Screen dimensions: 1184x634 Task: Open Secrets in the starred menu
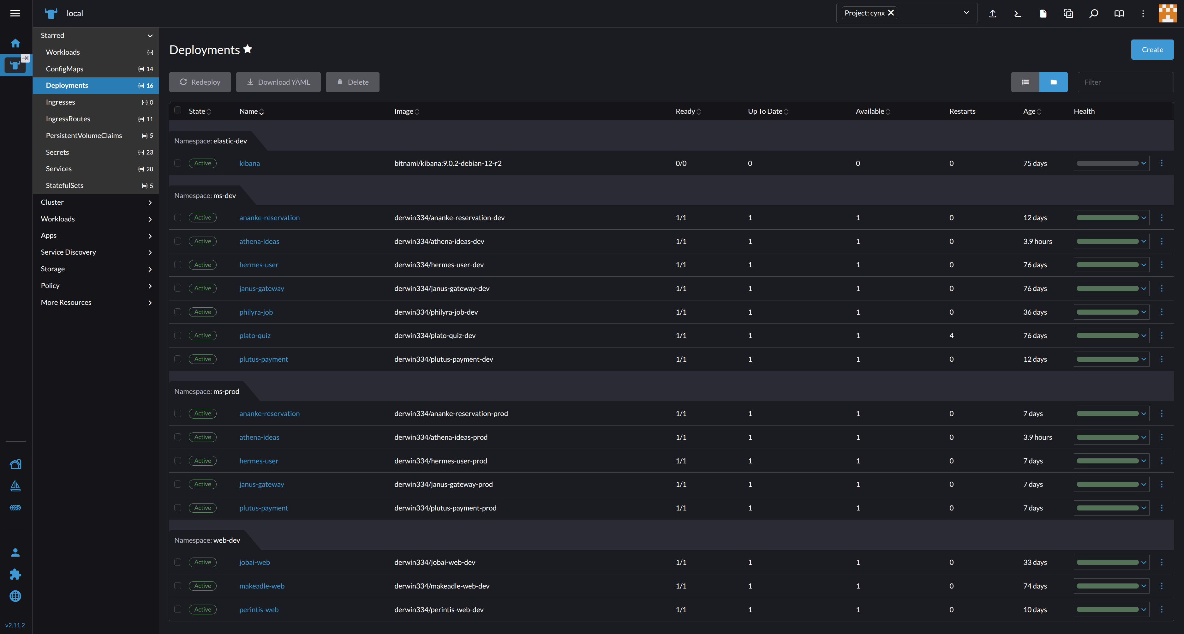[57, 152]
